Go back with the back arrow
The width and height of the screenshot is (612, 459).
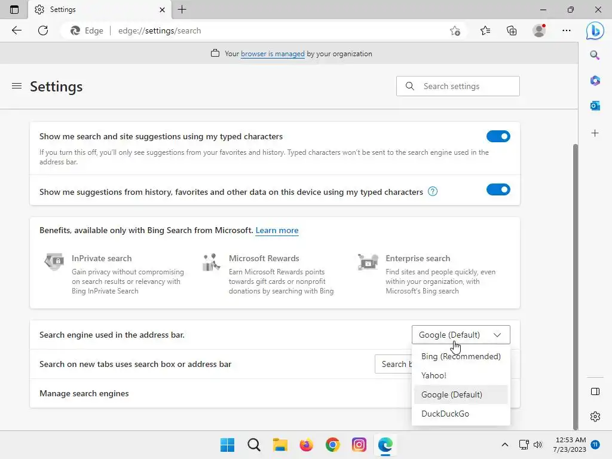(x=16, y=30)
